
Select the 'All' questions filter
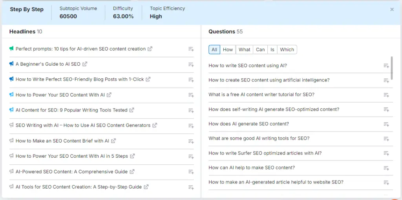pos(214,50)
